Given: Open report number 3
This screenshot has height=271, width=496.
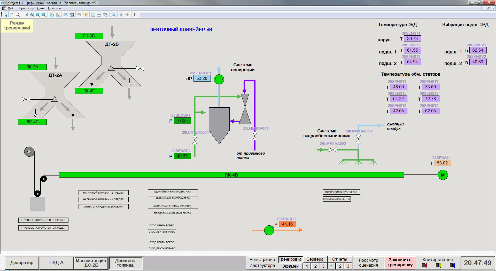Looking at the screenshot, I should click(348, 266).
